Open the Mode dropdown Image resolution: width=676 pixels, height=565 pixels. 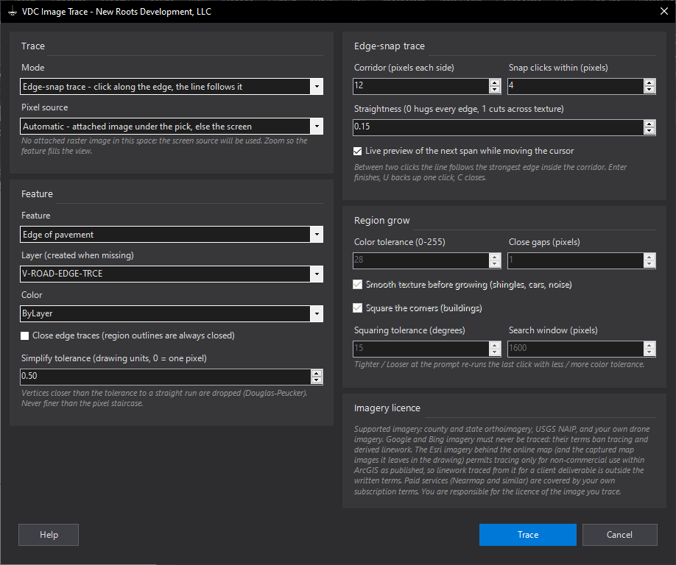coord(317,87)
